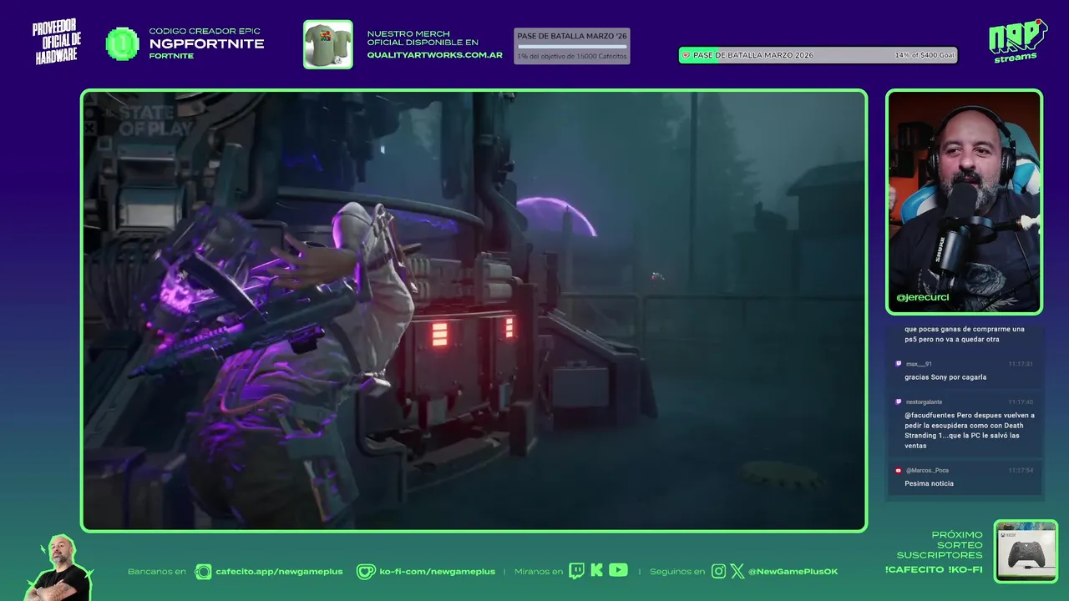Screen dimensions: 1069x601
Task: Click timestamp 11:17:31 in chat
Action: coord(1020,364)
